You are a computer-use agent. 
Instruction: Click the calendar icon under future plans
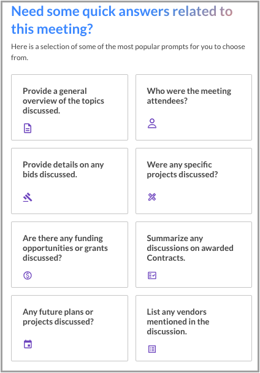click(x=28, y=344)
